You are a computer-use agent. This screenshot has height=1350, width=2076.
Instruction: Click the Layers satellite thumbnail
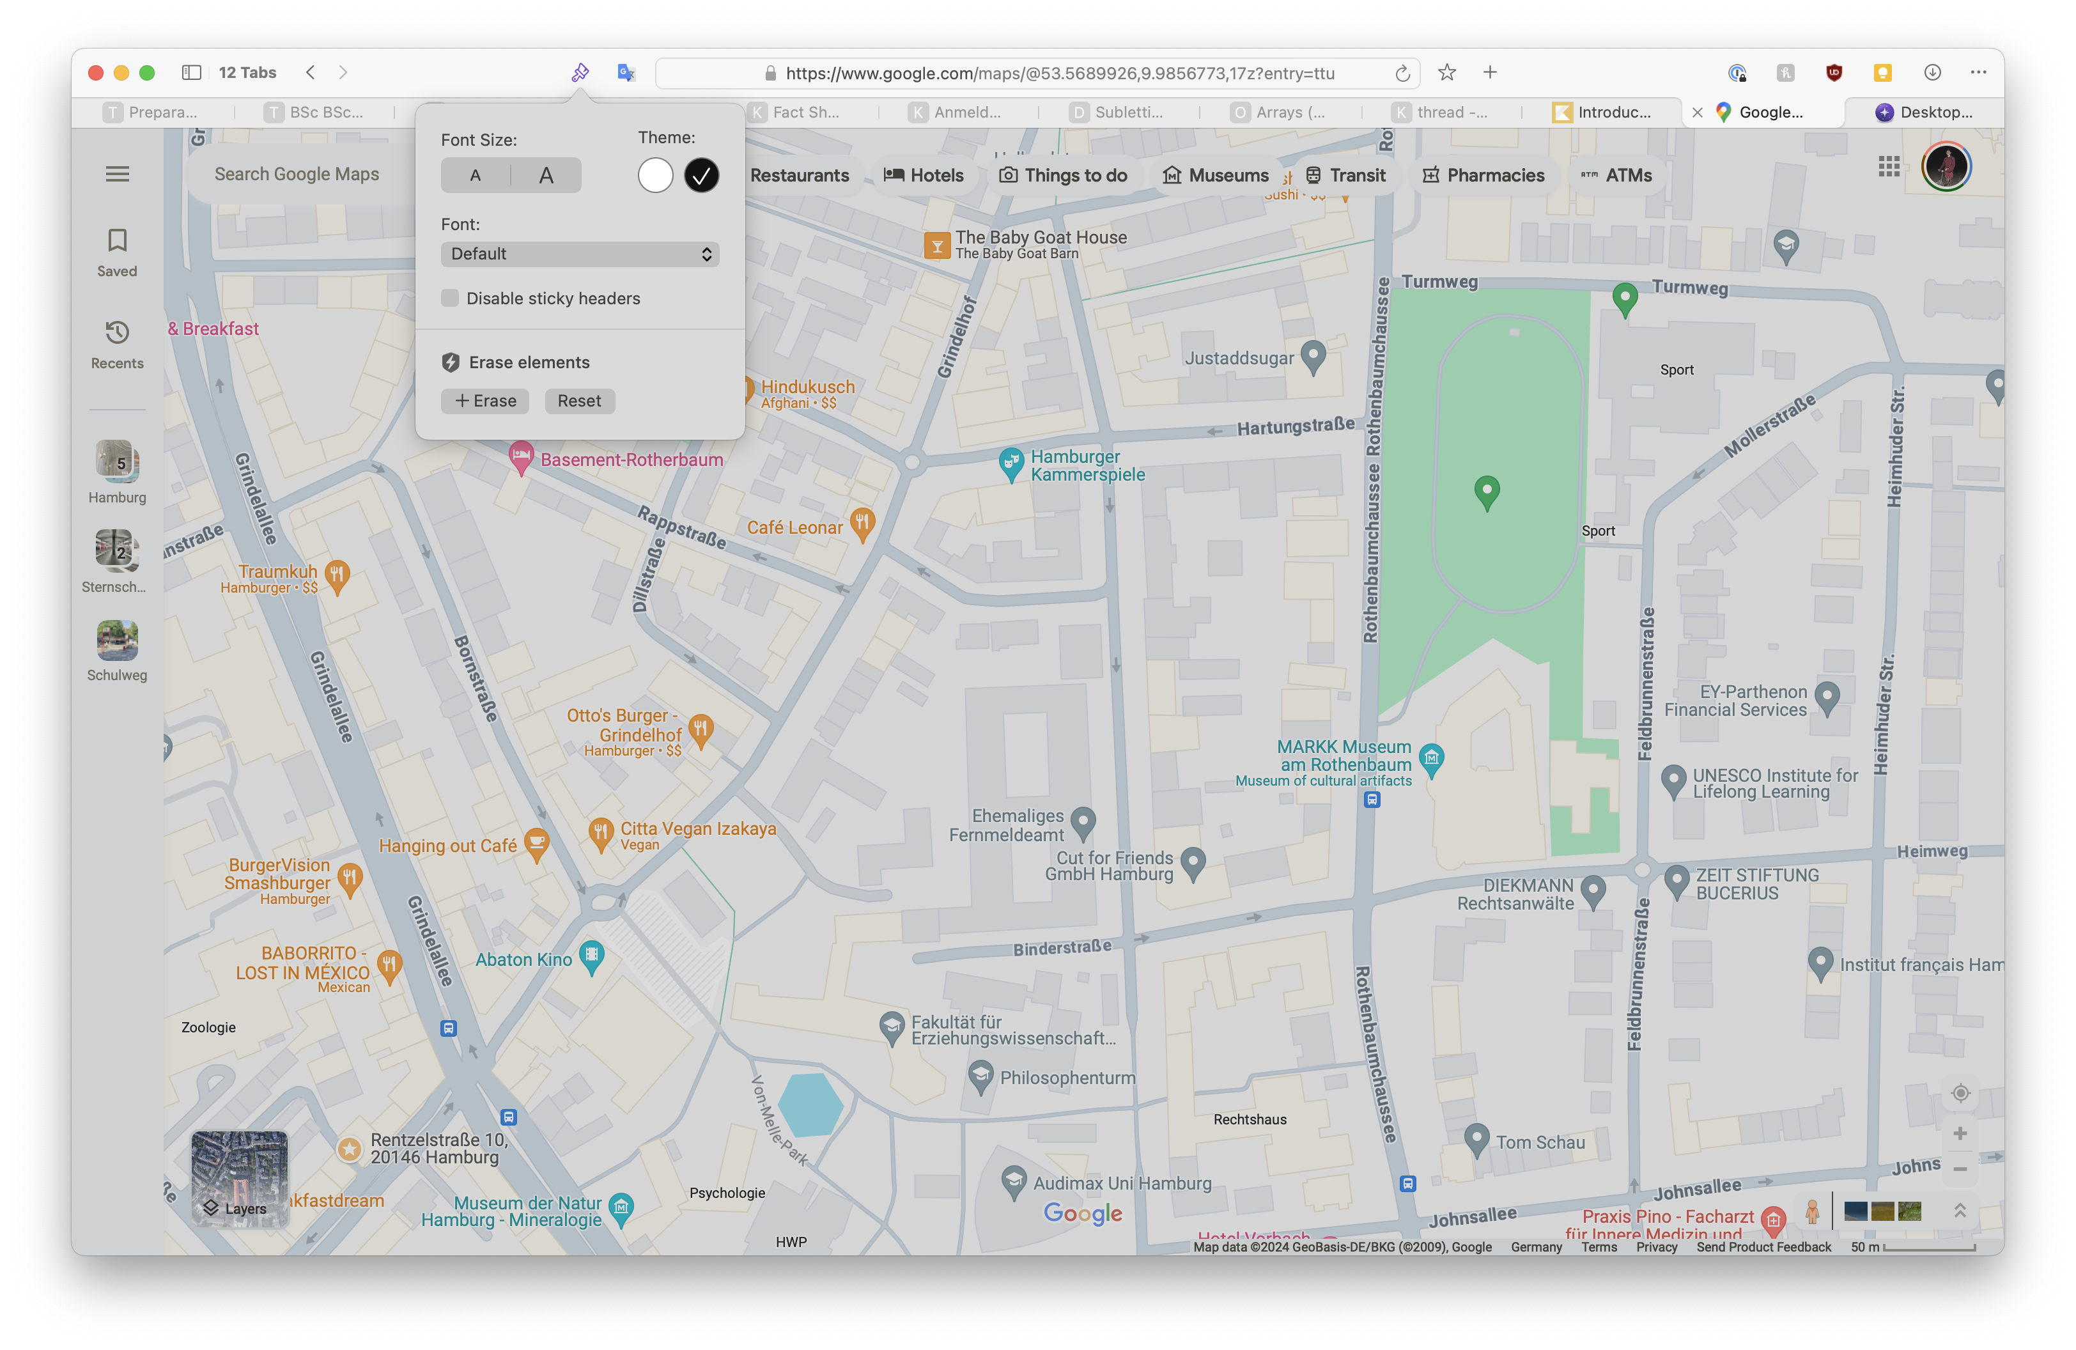pos(240,1179)
